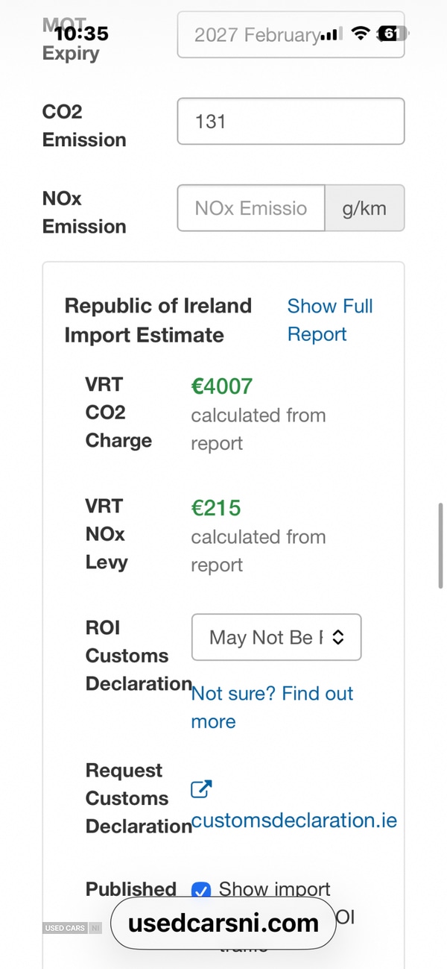Tap the usedcarsni.com address pill
This screenshot has height=969, width=447.
(223, 923)
